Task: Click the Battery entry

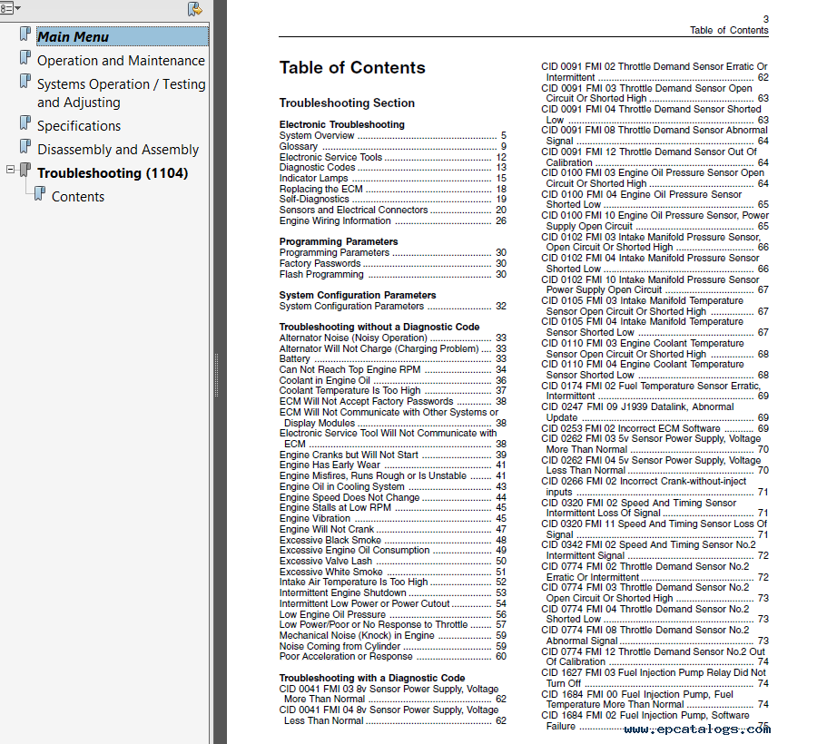Action: pos(392,358)
